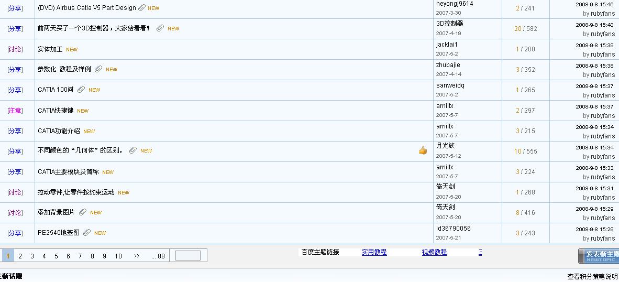This screenshot has width=619, height=282.
Task: Click [注意] tag on CATIA快捷键 row
Action: point(15,111)
